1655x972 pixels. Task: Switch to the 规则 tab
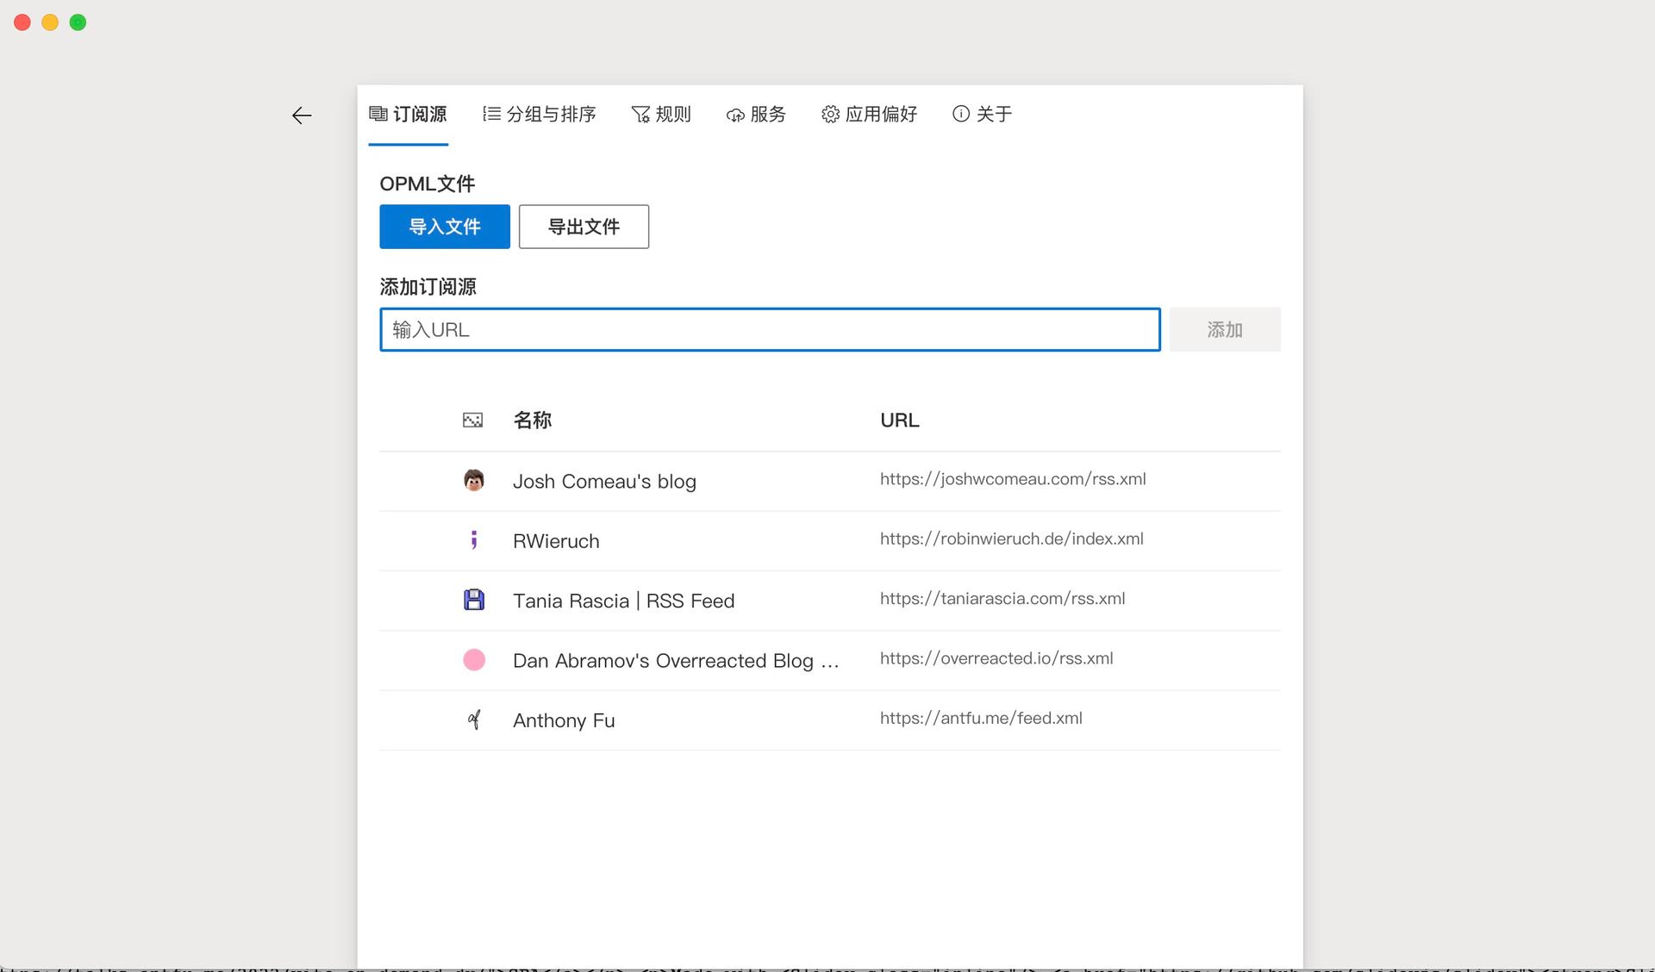point(661,115)
